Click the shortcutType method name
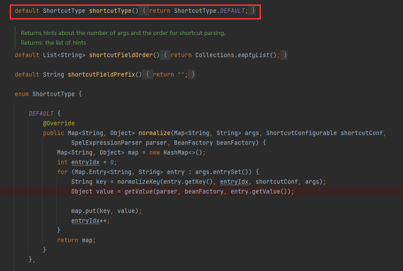This screenshot has width=403, height=271. [110, 11]
